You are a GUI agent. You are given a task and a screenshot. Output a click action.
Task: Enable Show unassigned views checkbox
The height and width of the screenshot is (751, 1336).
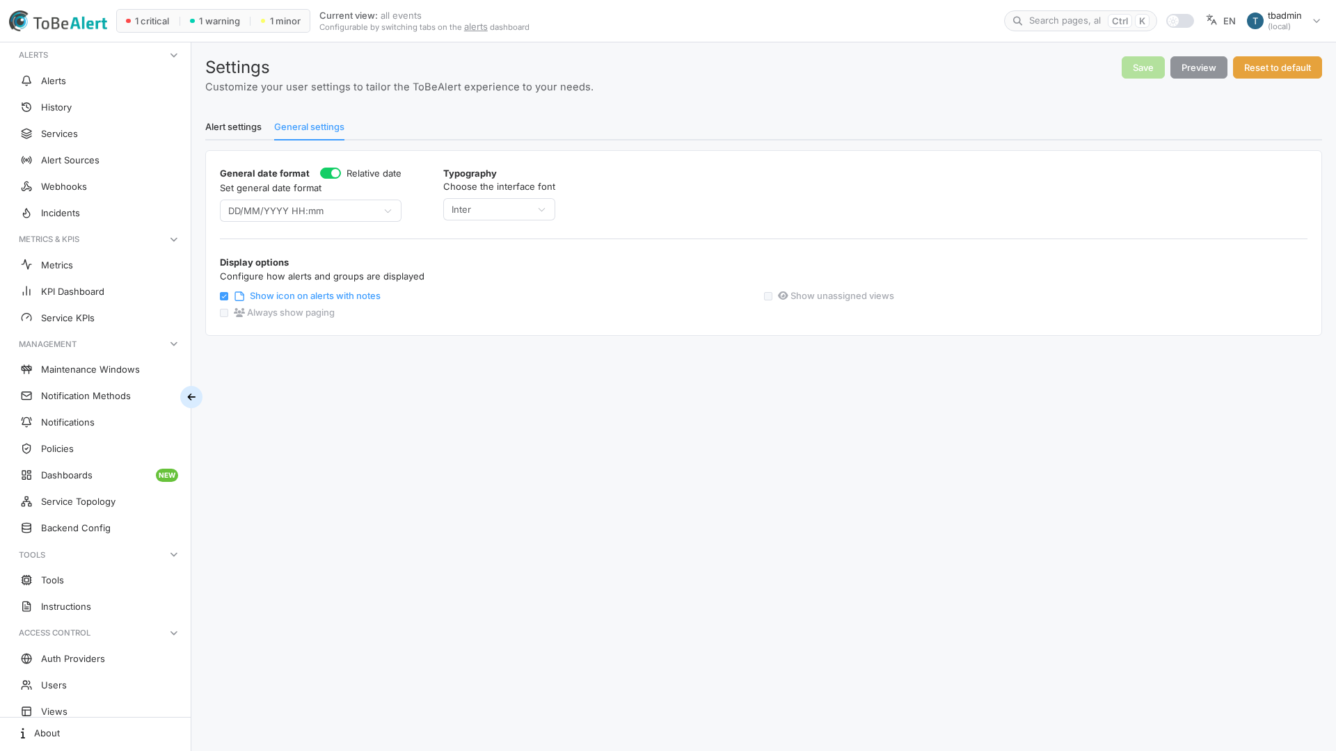click(x=768, y=296)
